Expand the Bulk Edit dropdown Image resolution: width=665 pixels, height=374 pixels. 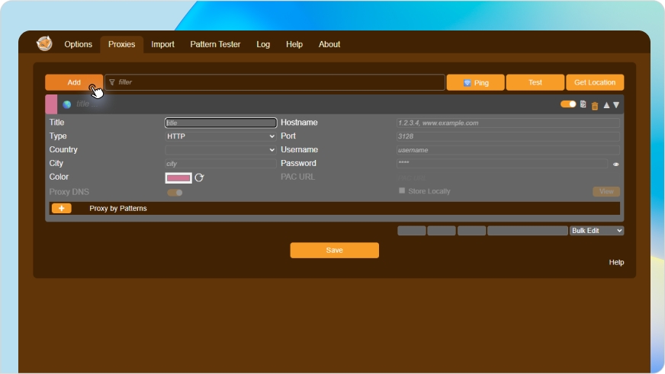596,231
